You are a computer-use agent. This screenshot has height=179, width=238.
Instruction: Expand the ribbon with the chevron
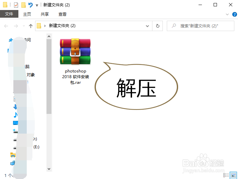pos(227,14)
